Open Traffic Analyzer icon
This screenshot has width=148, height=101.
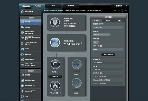click(x=22, y=43)
